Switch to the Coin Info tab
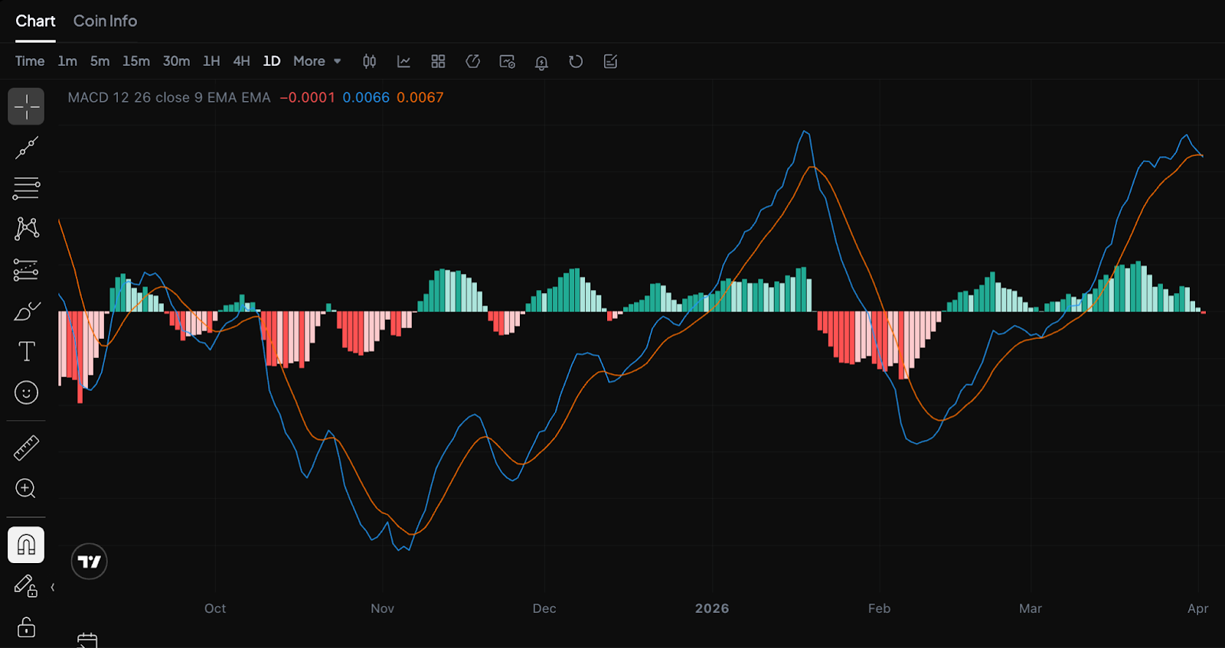The image size is (1225, 648). [x=105, y=21]
